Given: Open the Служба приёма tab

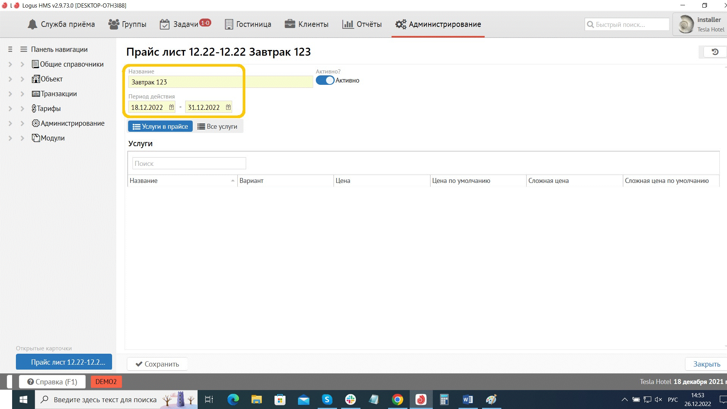Looking at the screenshot, I should point(61,24).
